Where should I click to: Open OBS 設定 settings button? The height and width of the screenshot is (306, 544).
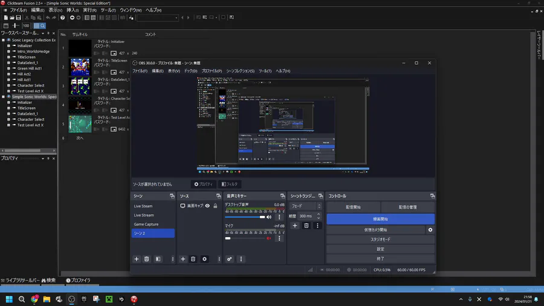pos(380,249)
